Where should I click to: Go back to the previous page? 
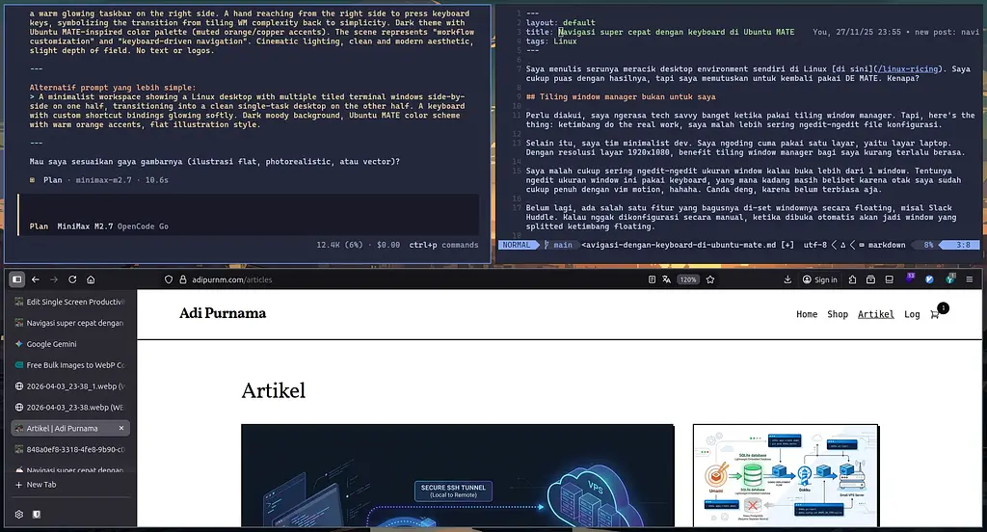(x=36, y=279)
